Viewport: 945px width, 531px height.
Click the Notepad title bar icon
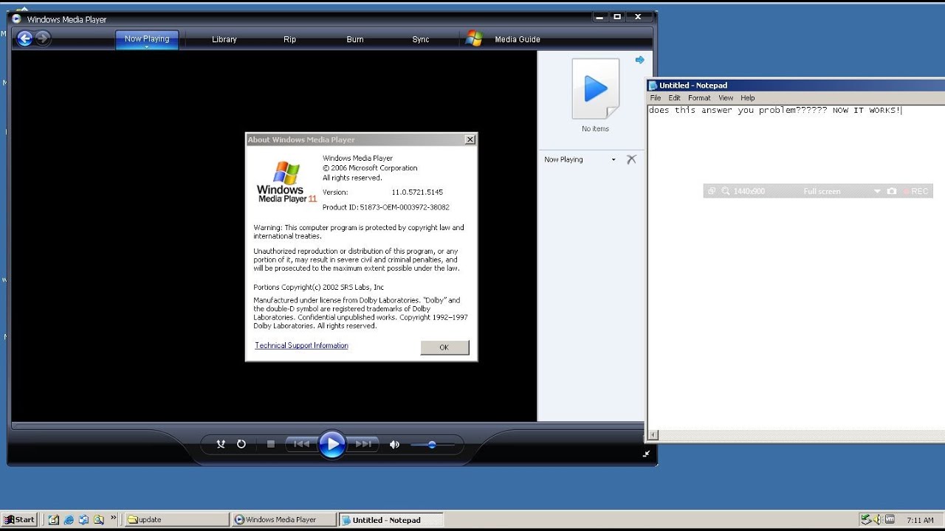(x=653, y=86)
